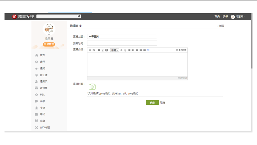
Task: Click the font color A icon
Action: pos(106,50)
